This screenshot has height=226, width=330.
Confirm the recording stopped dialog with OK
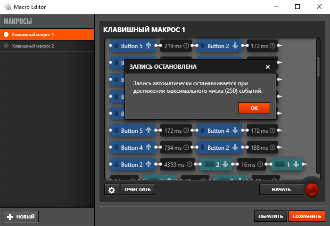[x=254, y=108]
